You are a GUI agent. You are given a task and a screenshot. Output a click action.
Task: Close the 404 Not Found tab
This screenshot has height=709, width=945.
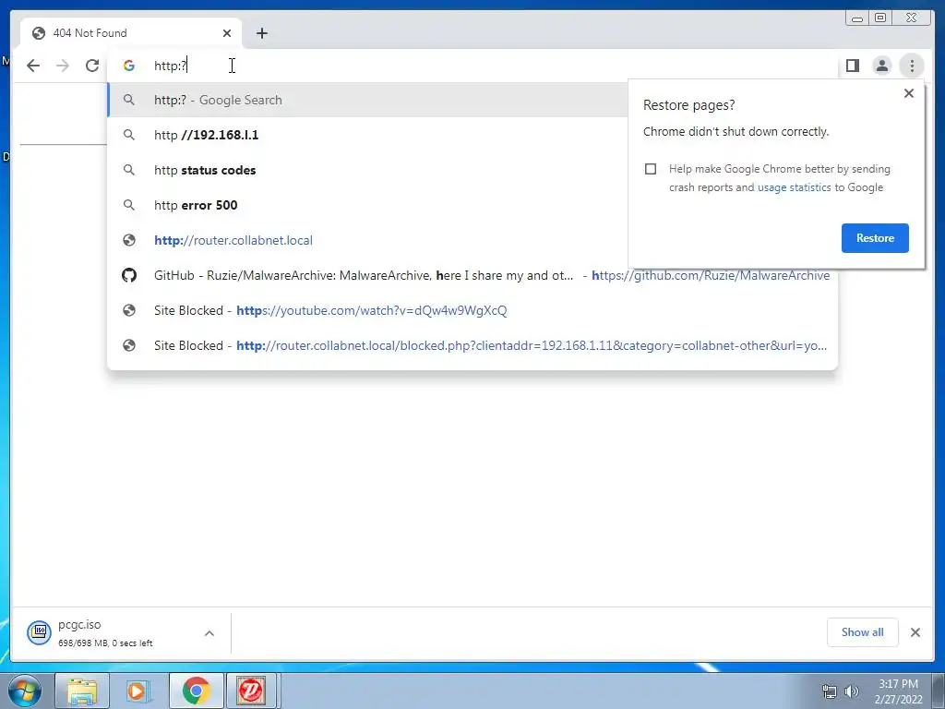pyautogui.click(x=227, y=33)
